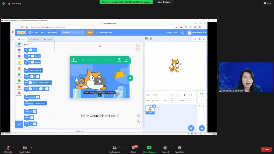Screen dimensions: 274x154
Task: Click the orange Share button
Action: 90,32
